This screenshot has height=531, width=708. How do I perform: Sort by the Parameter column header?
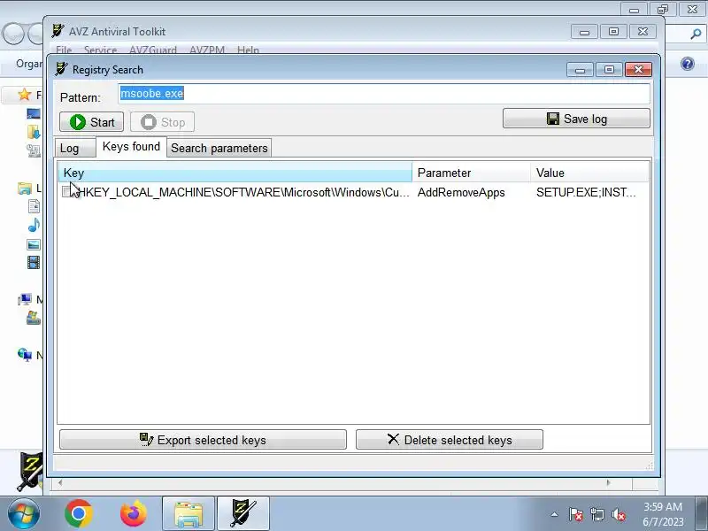(x=471, y=173)
